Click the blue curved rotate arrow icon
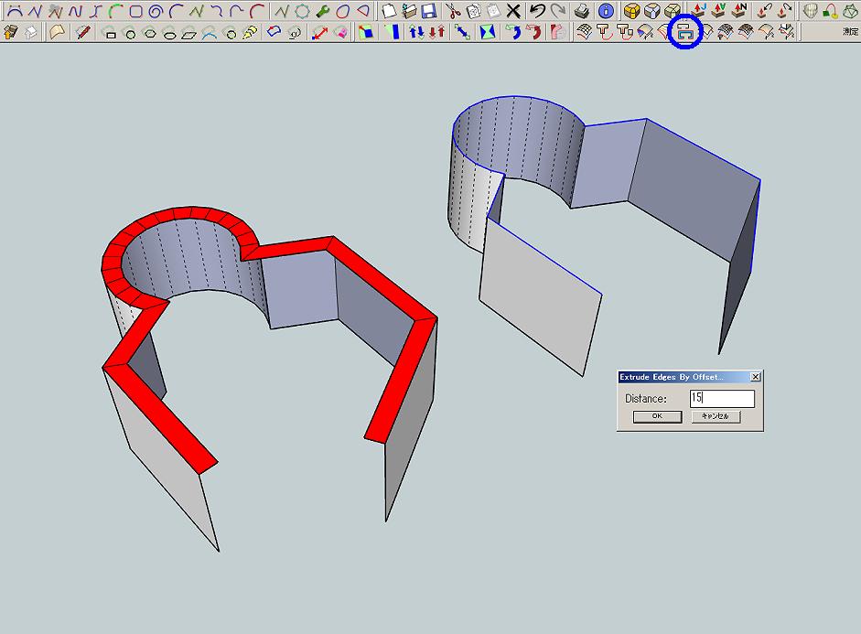The width and height of the screenshot is (861, 634). (x=513, y=32)
